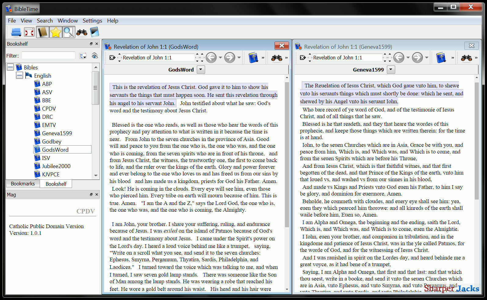Open module chooser Bible icon in Geneva1599 window

coord(441,58)
